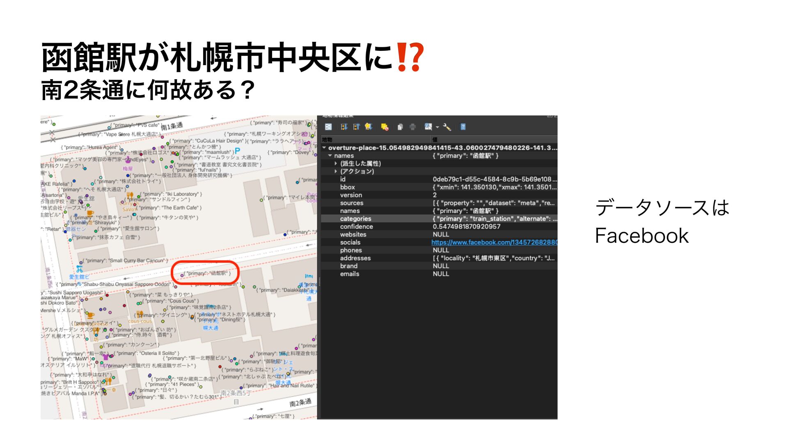The height and width of the screenshot is (443, 788).
Task: Click the identify feature selection tool icon
Action: [x=428, y=127]
